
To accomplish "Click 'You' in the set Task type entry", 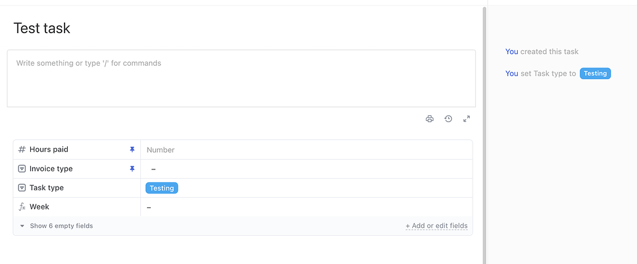I will pyautogui.click(x=511, y=74).
